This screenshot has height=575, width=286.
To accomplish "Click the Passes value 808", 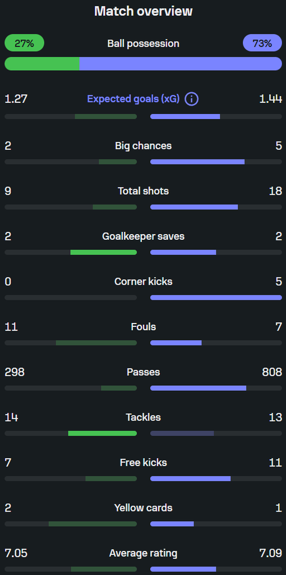I will coord(272,372).
